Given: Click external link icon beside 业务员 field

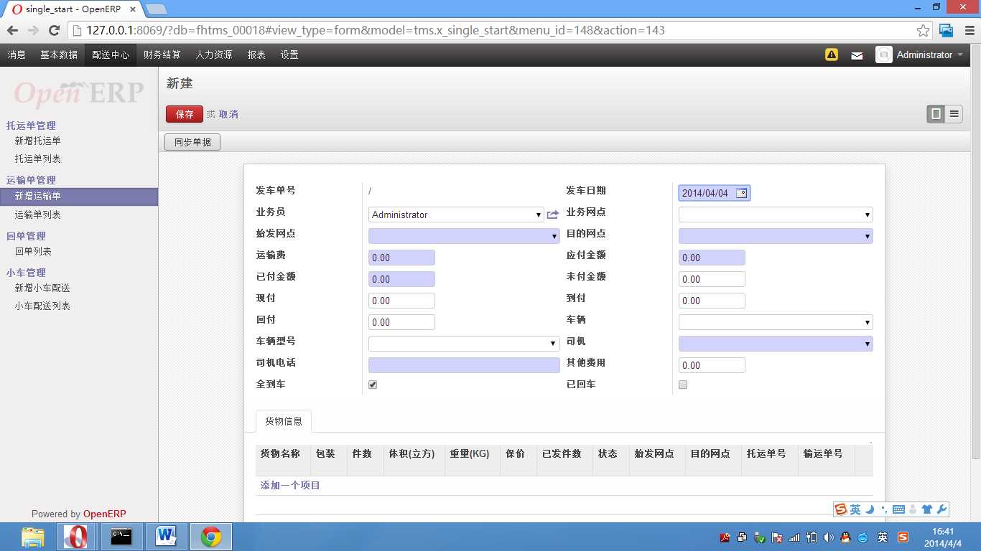Looking at the screenshot, I should [x=552, y=215].
